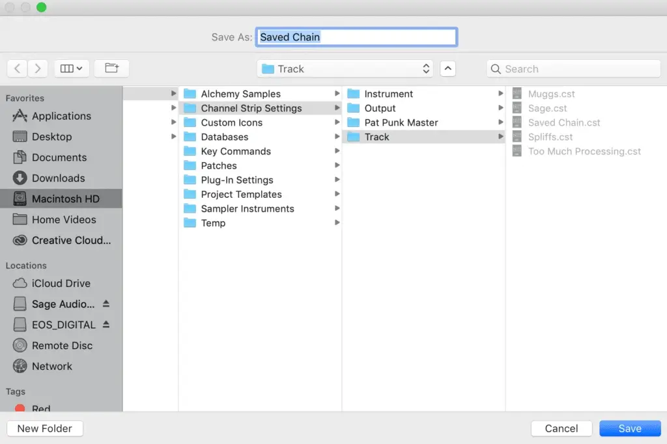Expand arrow next to Key Commands
Image resolution: width=667 pixels, height=444 pixels.
pyautogui.click(x=337, y=151)
